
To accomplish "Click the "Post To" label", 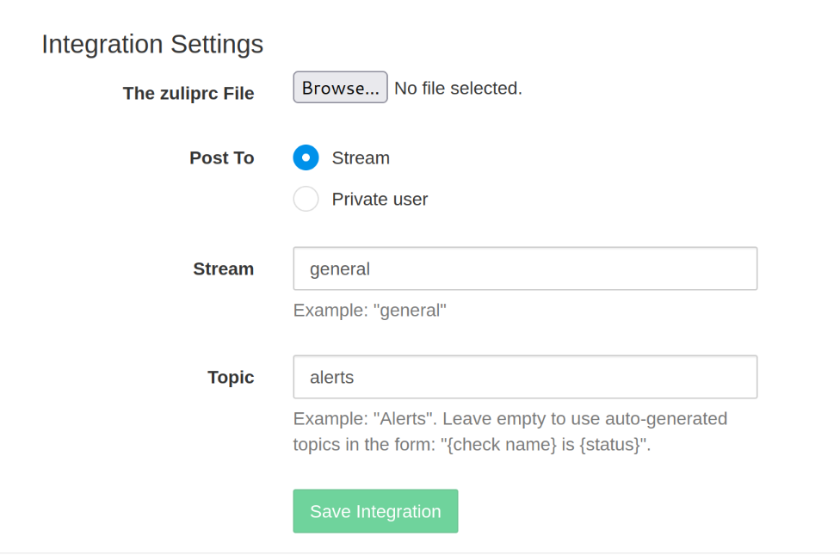I will click(x=222, y=157).
